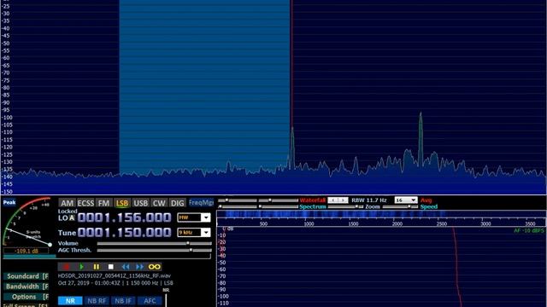Open Soundcard settings button
547x307 pixels.
coord(26,276)
